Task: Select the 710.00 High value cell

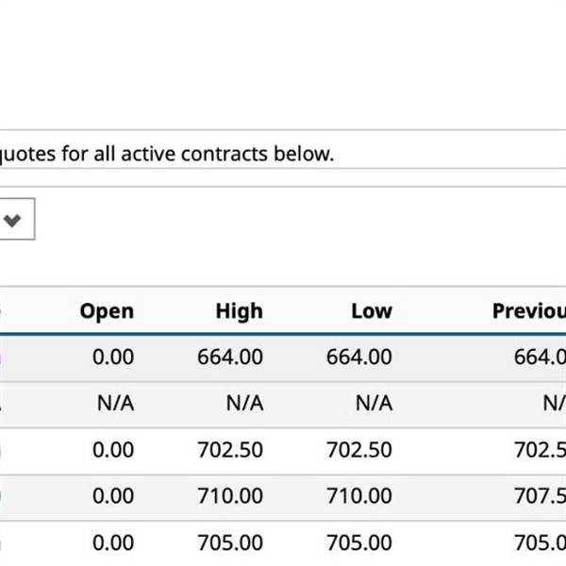Action: [x=230, y=496]
